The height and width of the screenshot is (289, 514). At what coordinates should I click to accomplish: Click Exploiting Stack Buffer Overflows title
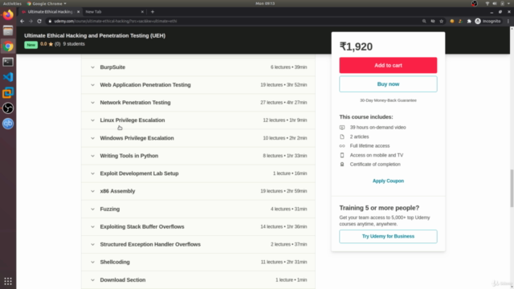(x=142, y=226)
